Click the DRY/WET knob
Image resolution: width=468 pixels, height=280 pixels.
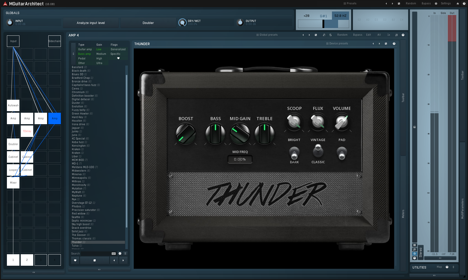click(182, 23)
